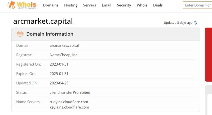Image resolution: width=212 pixels, height=115 pixels.
Task: Click the 'Updated 8 days ago' text
Action: coord(178,23)
